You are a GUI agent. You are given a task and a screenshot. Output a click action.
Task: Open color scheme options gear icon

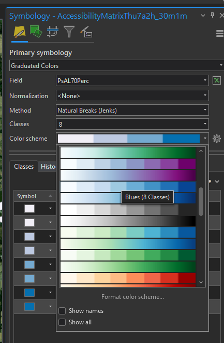(217, 139)
